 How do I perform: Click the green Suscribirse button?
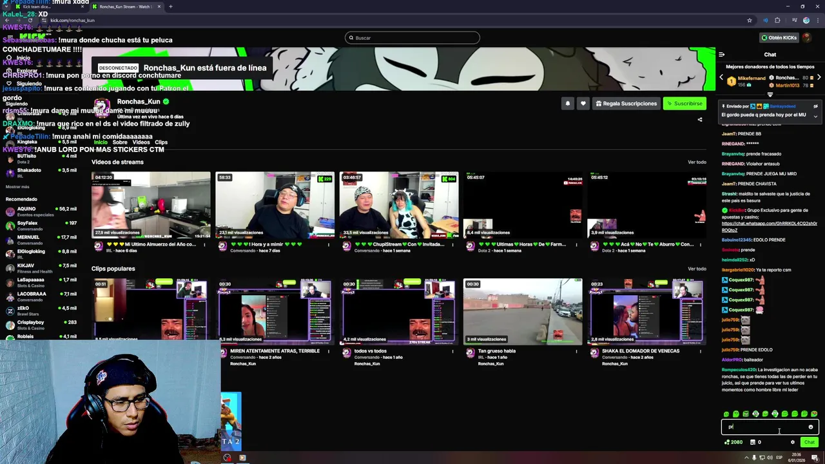684,103
